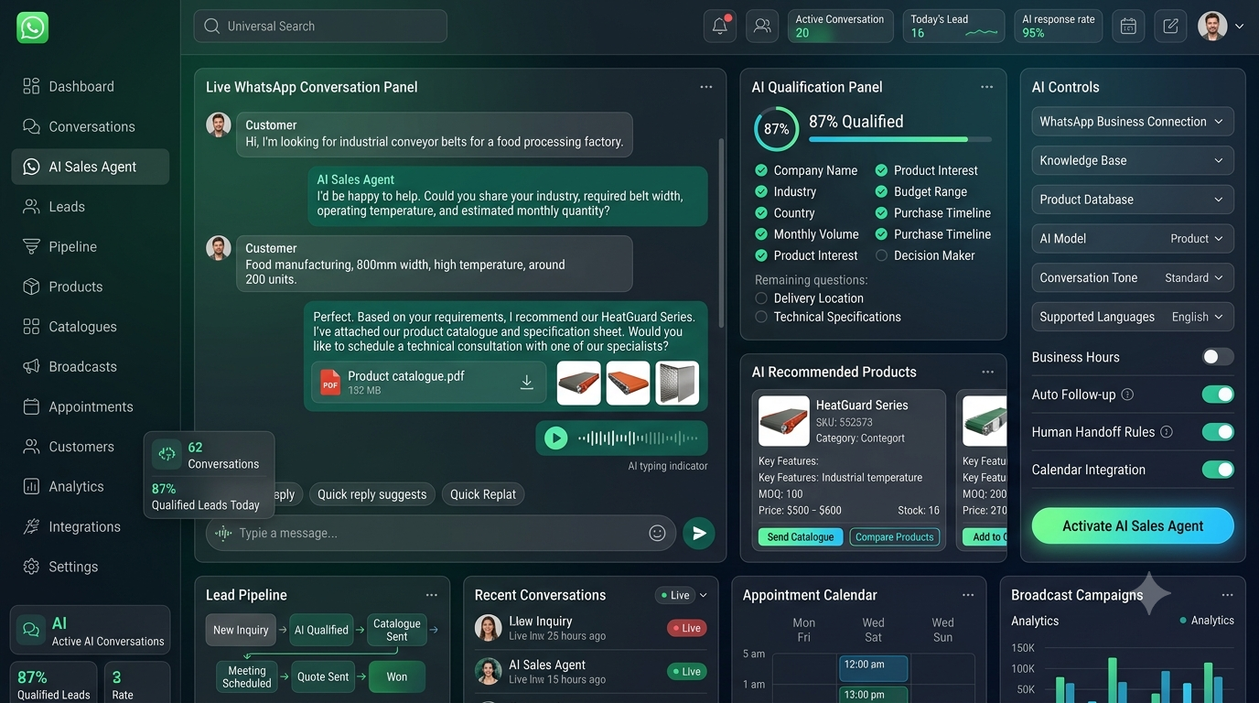This screenshot has height=703, width=1259.
Task: Open the user profile avatar
Action: pyautogui.click(x=1212, y=26)
